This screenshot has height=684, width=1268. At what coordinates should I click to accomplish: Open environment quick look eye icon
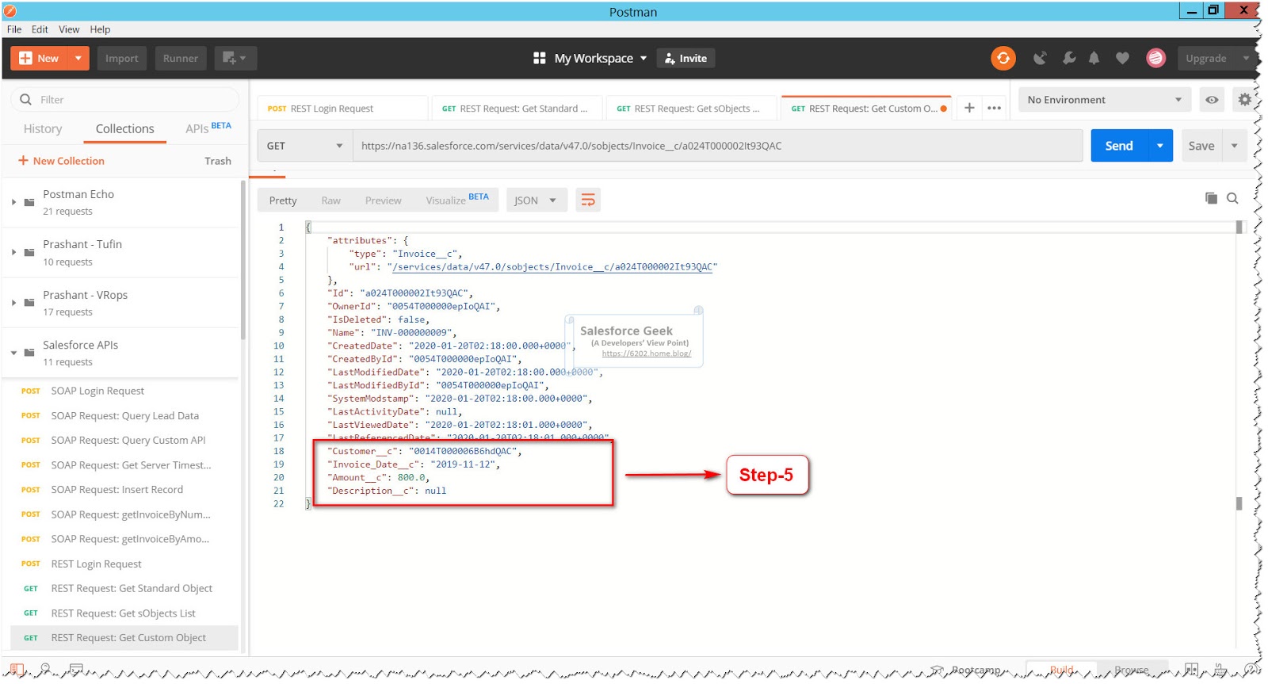1212,100
